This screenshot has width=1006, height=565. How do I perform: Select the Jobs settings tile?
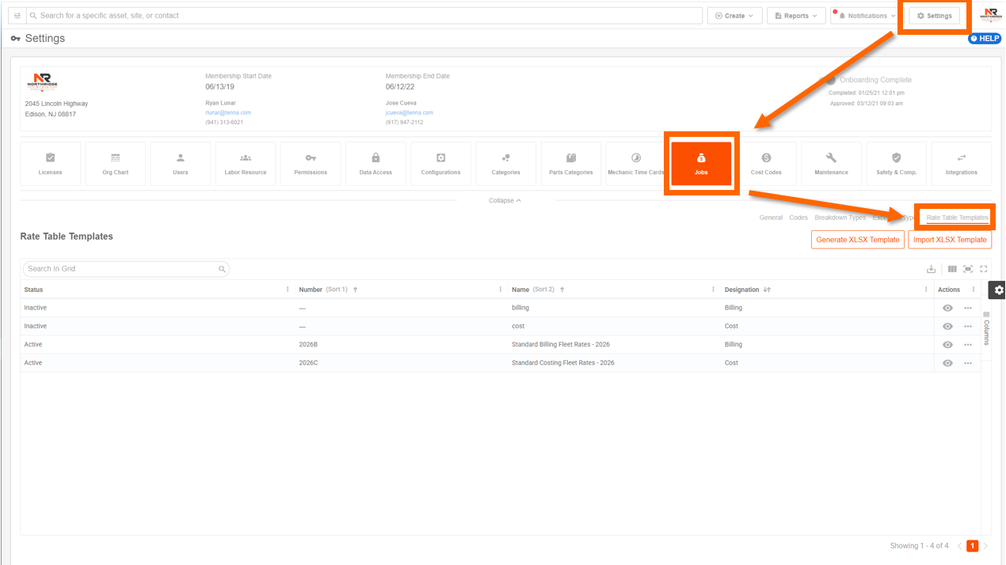(701, 164)
